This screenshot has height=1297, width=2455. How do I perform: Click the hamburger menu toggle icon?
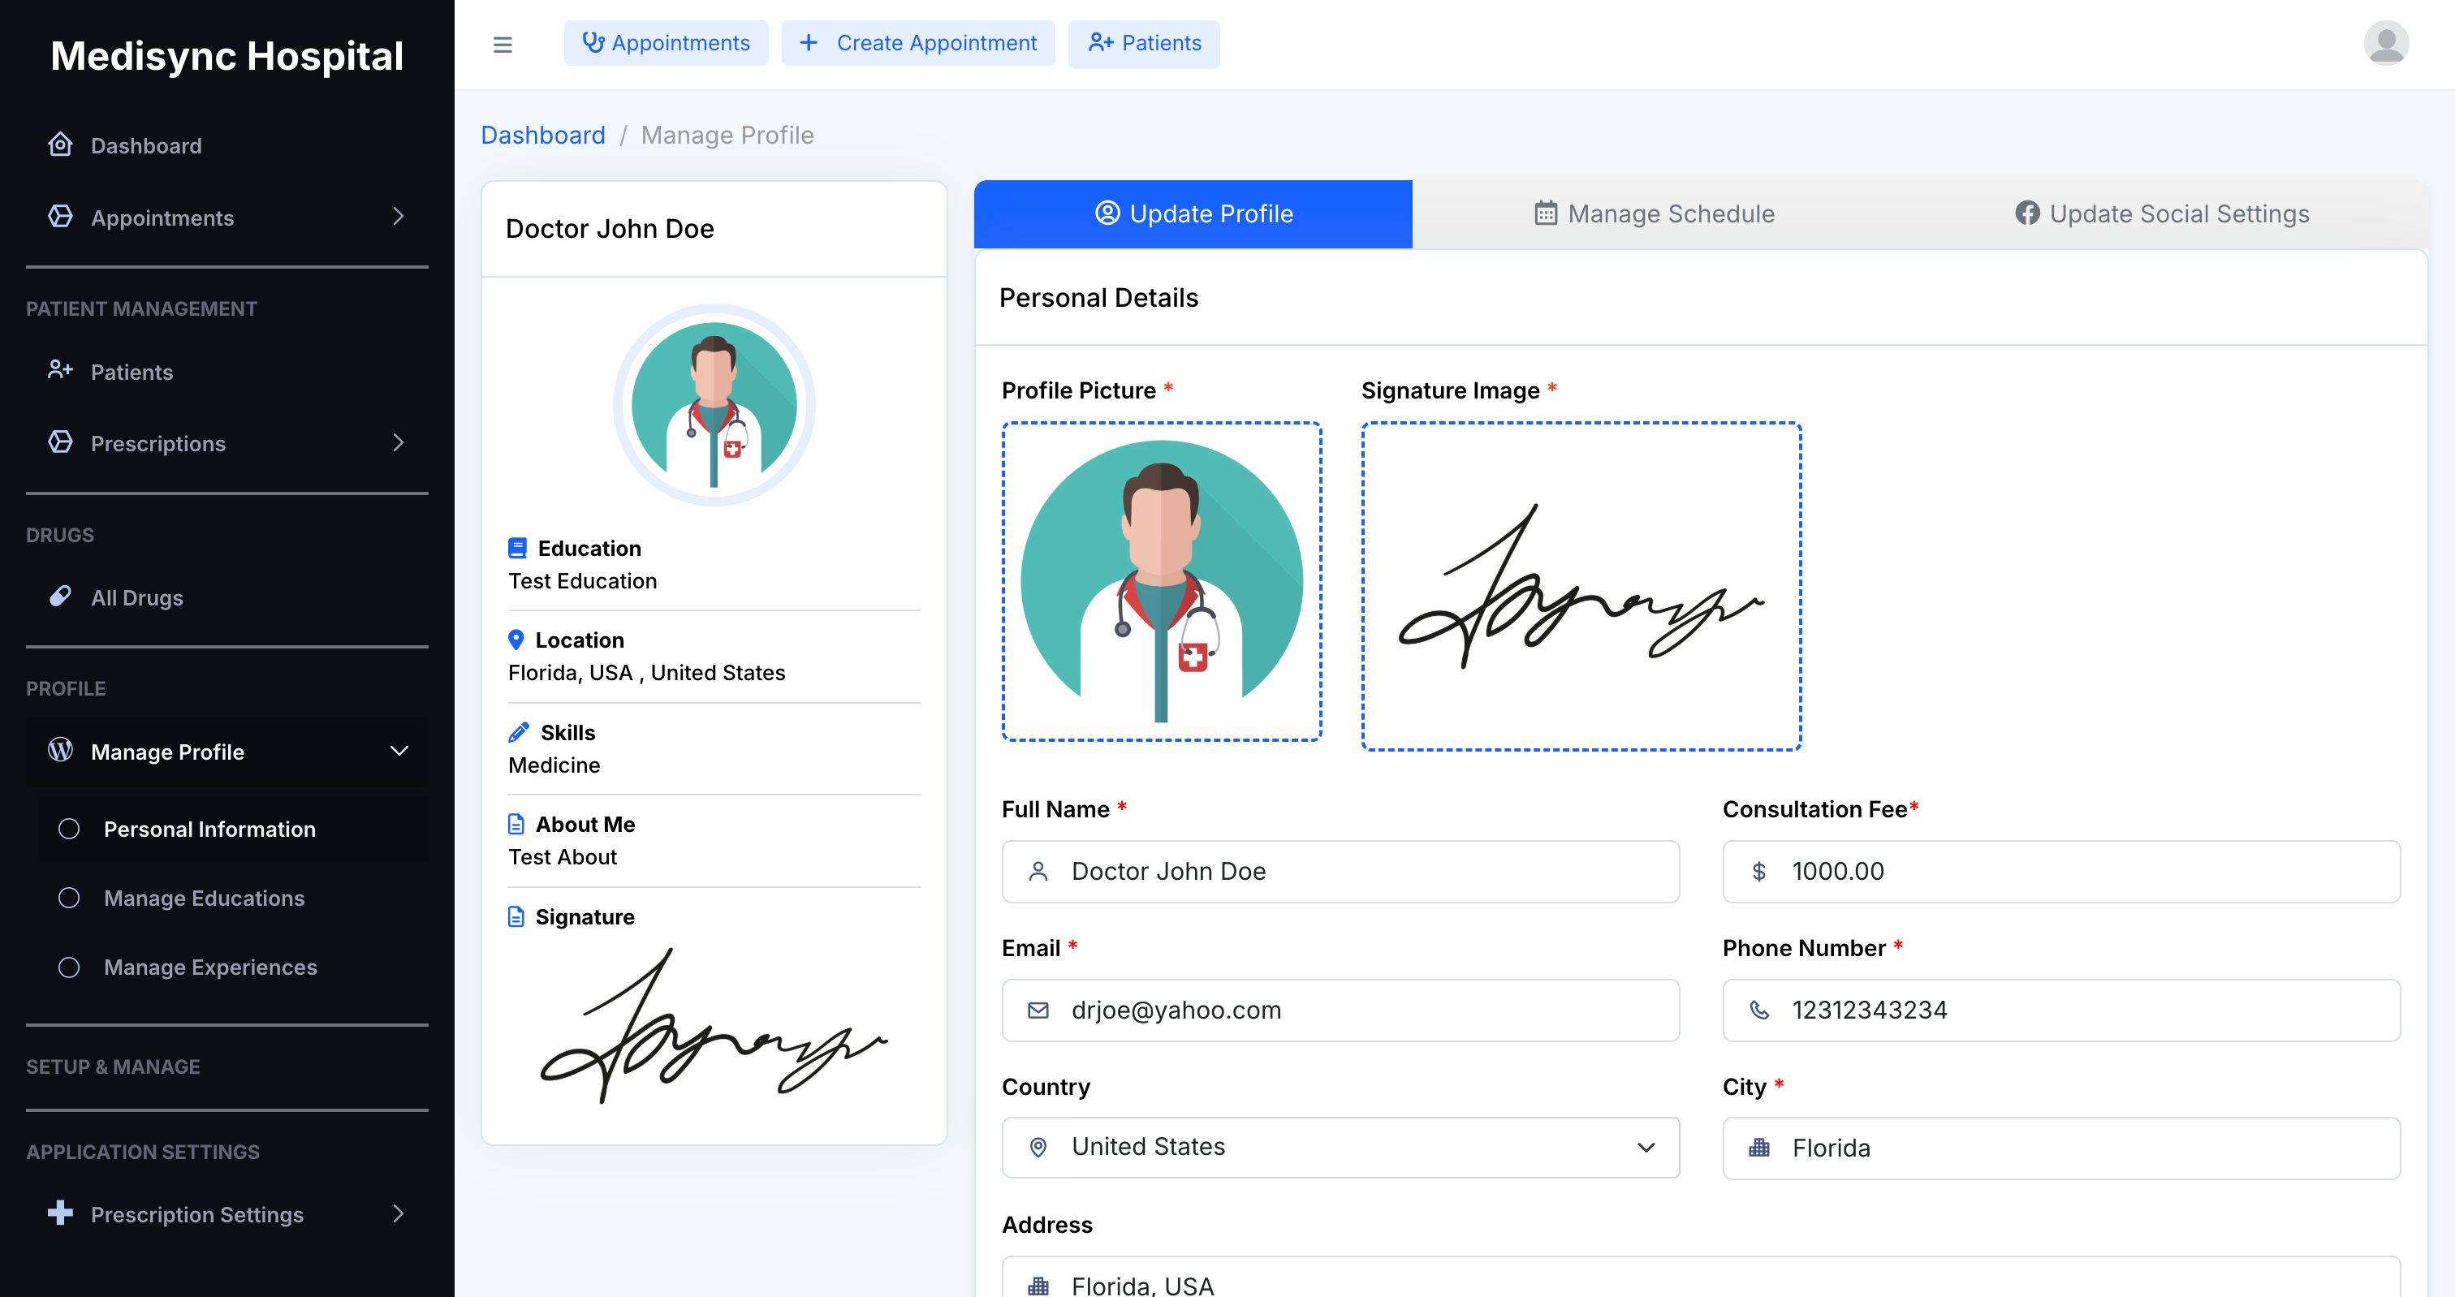point(503,44)
